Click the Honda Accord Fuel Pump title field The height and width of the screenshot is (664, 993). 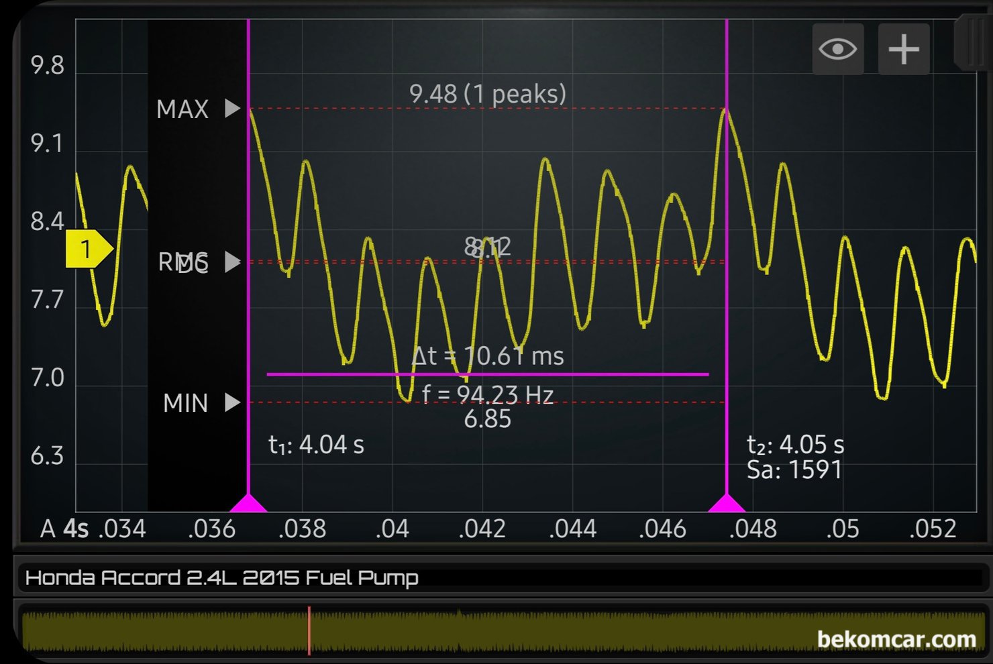221,577
